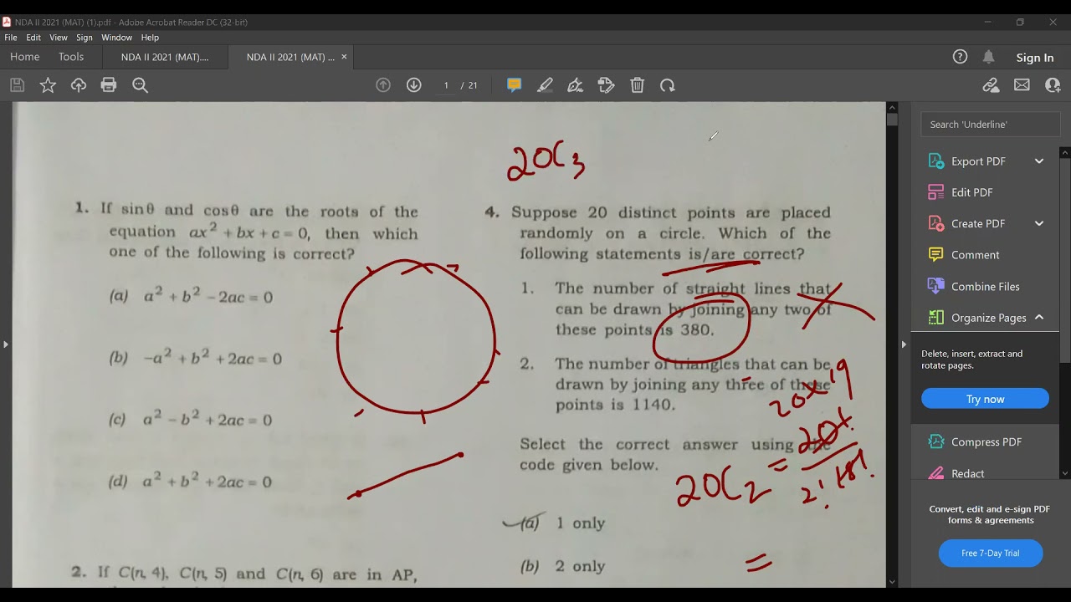The height and width of the screenshot is (602, 1071).
Task: Expand the left navigation pane arrow
Action: (x=5, y=344)
